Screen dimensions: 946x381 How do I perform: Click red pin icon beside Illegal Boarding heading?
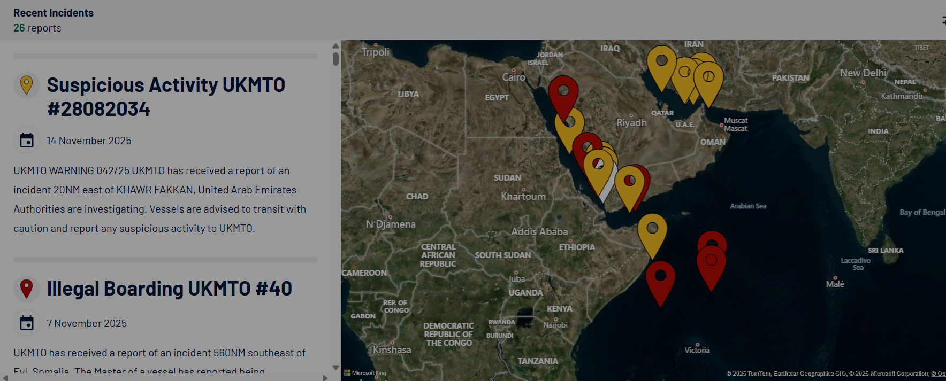(26, 289)
